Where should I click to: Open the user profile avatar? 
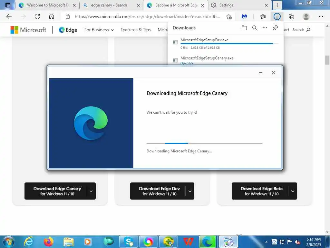(306, 16)
